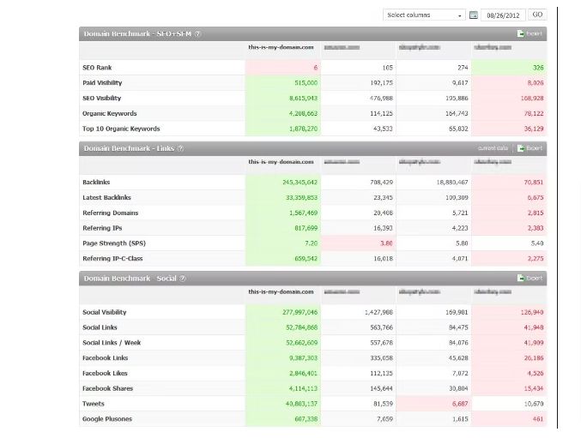
Task: Select this-is-my-domain.com header in Social table
Action: [x=281, y=292]
